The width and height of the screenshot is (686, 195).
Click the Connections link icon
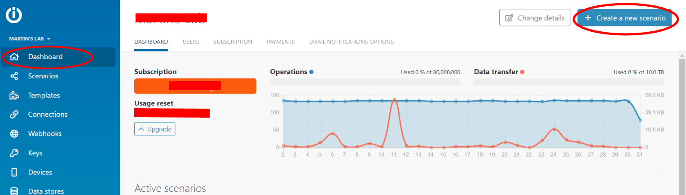click(x=14, y=114)
